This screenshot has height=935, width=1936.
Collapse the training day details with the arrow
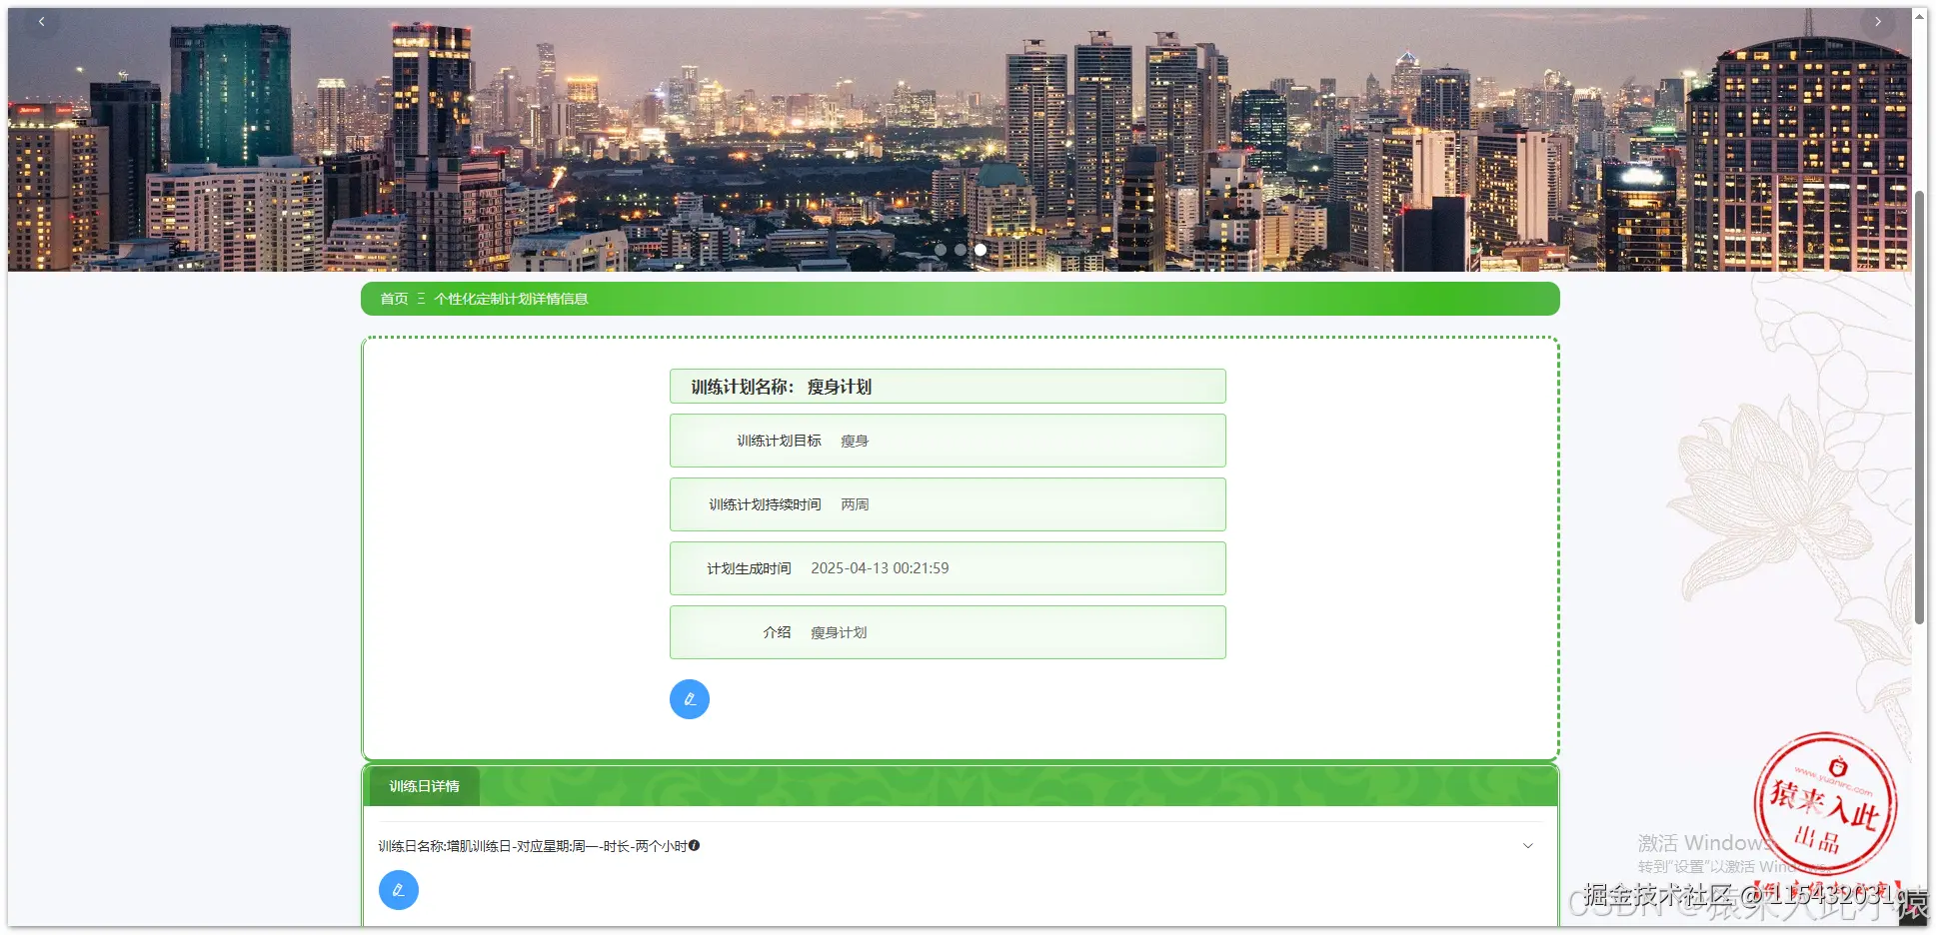[x=1527, y=845]
